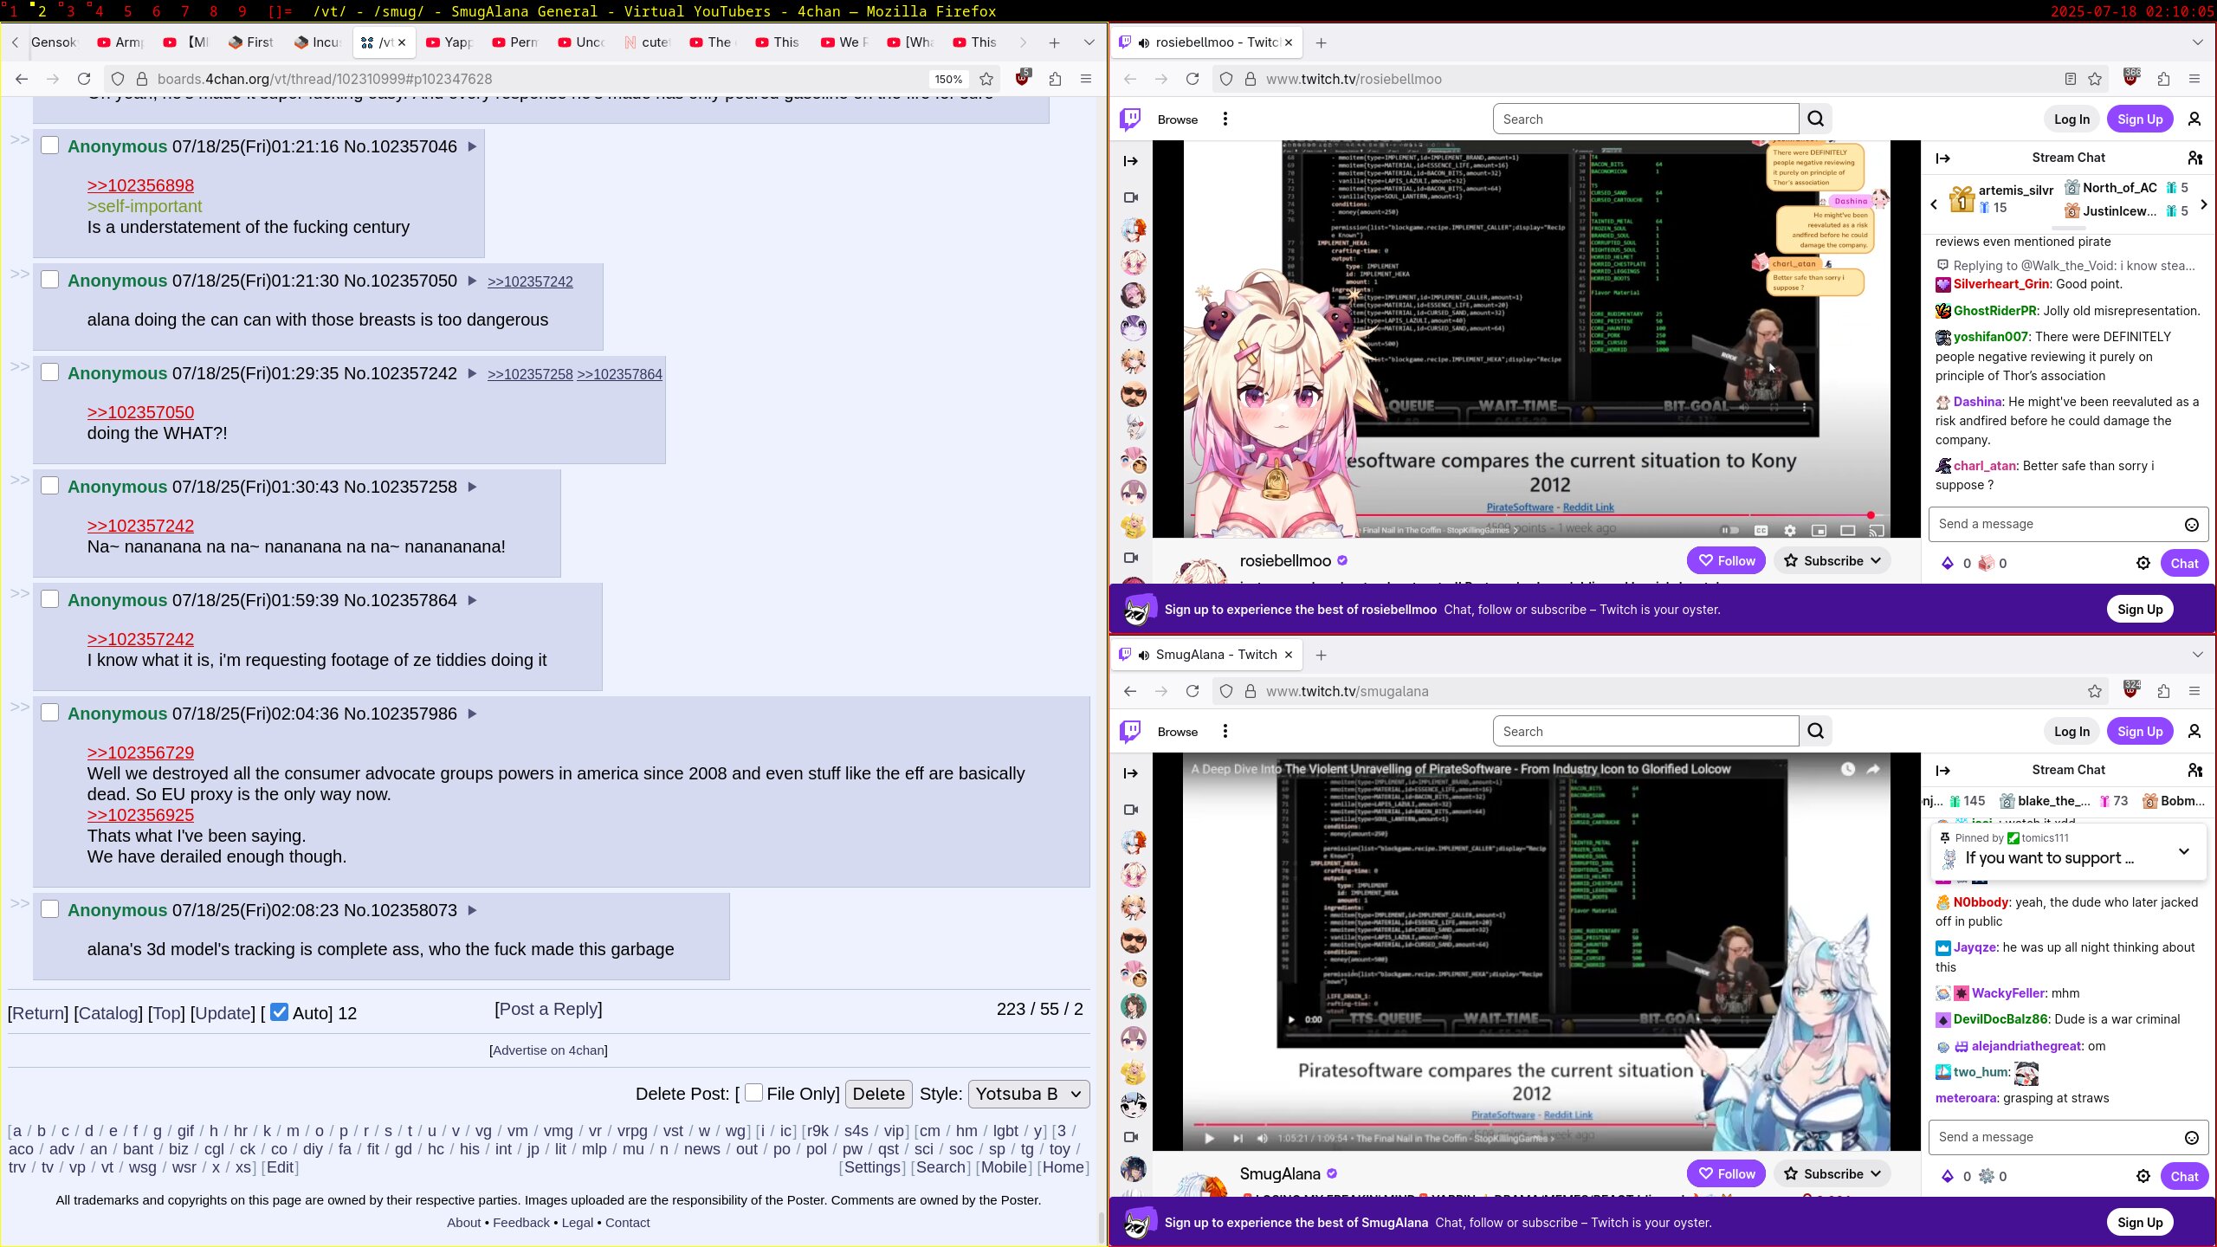Reload the 4chan thread page
2217x1247 pixels.
click(x=84, y=79)
